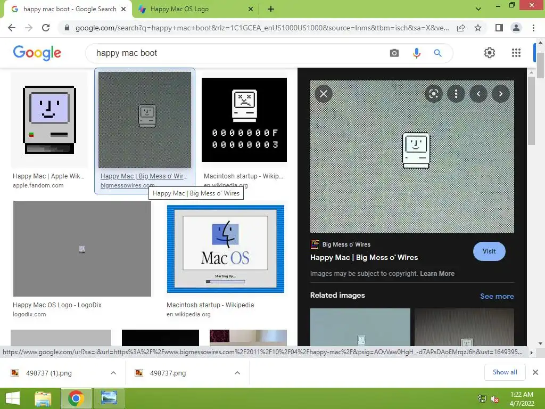Image resolution: width=545 pixels, height=409 pixels.
Task: Open new browser tab
Action: tap(271, 10)
